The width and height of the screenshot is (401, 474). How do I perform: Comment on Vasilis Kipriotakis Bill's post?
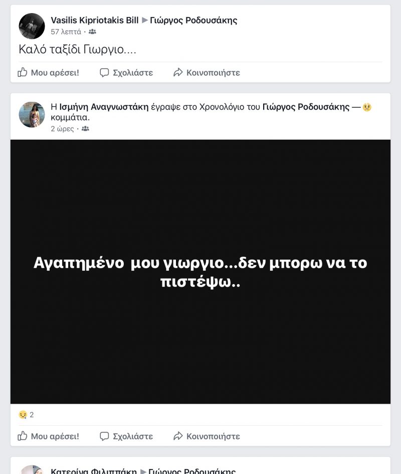click(126, 72)
